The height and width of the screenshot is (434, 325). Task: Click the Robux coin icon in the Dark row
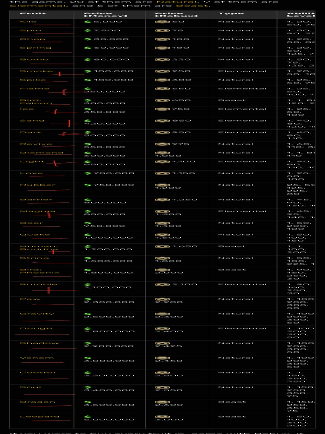[x=162, y=133]
